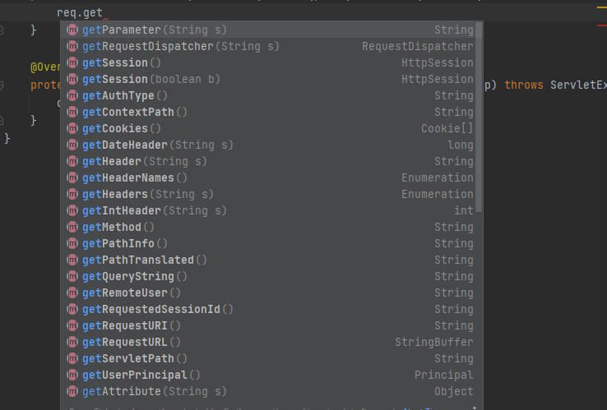Image resolution: width=607 pixels, height=410 pixels.
Task: Click the method icon beside getRequestURL
Action: (72, 343)
